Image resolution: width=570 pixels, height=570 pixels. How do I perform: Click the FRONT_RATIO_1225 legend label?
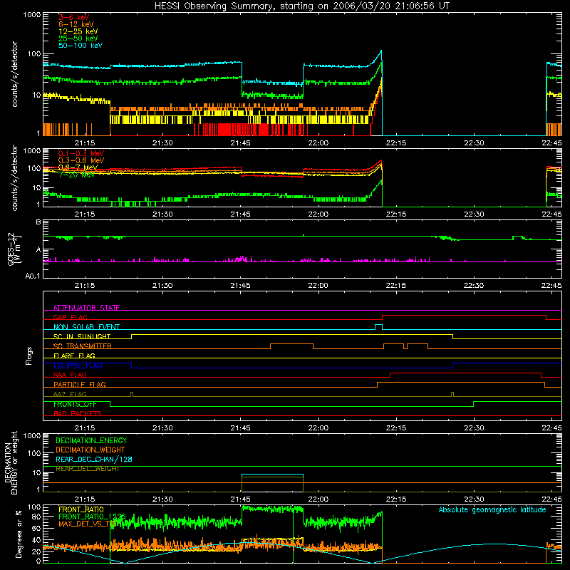(93, 517)
